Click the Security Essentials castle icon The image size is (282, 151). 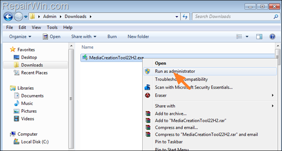tap(147, 87)
